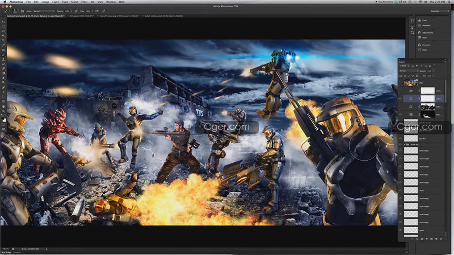Open the Opacity slider arrow in options bar
This screenshot has height=255, width=454.
71,11
